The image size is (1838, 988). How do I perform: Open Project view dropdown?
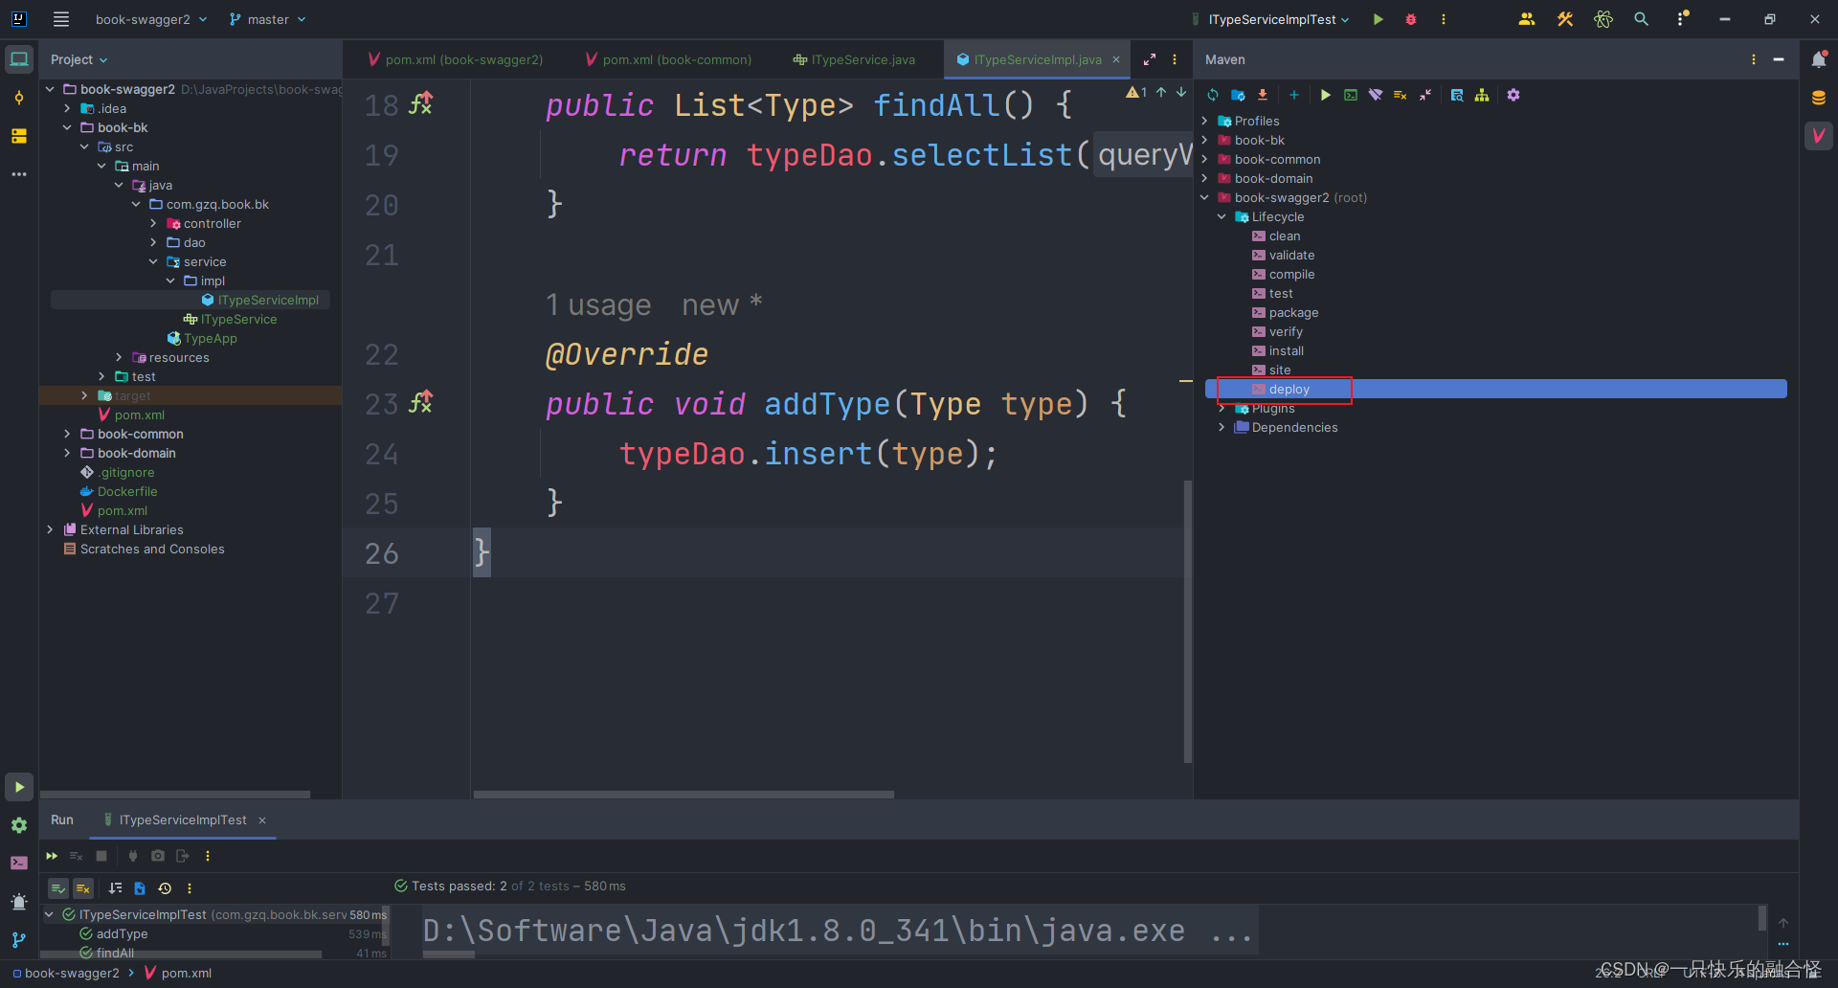point(78,59)
